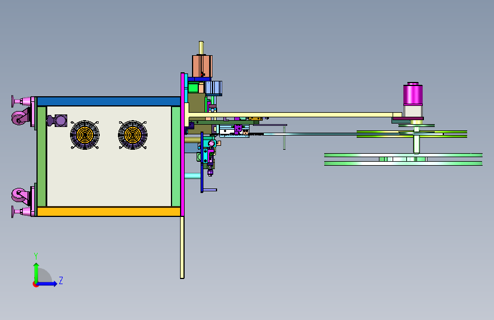Select the brass shaft above the salmon motor
The width and height of the screenshot is (494, 320).
[x=201, y=48]
